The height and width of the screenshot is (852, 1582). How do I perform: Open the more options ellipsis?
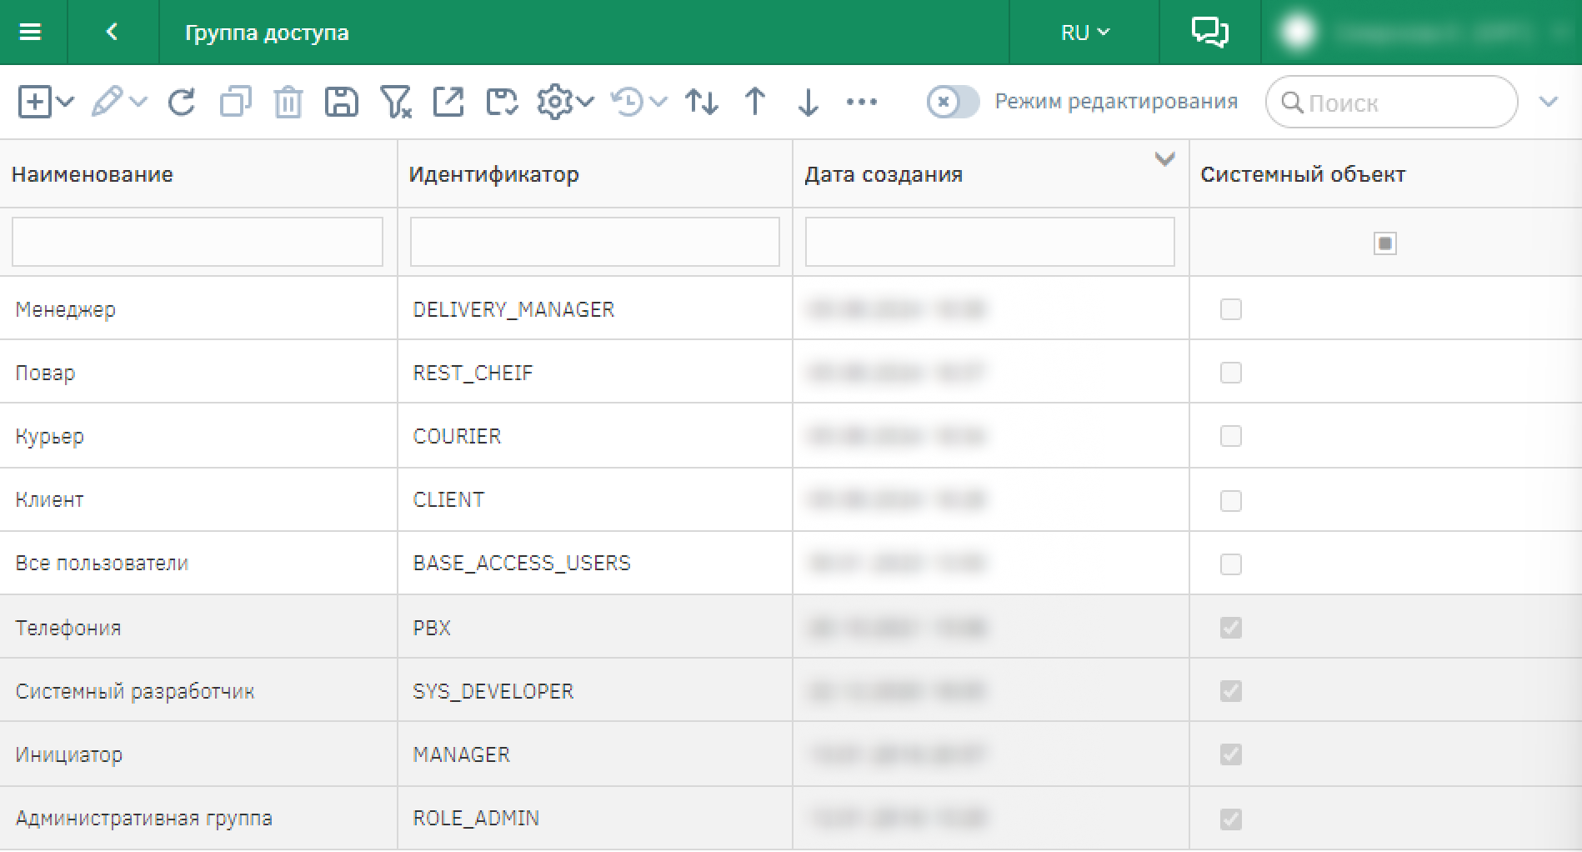[861, 103]
